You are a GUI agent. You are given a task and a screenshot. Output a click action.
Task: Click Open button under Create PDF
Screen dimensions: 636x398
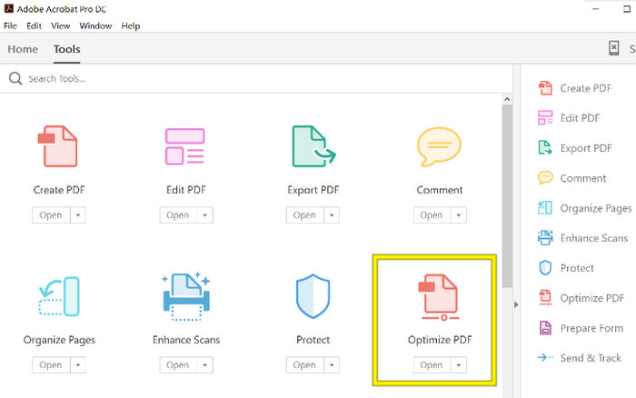click(x=51, y=215)
